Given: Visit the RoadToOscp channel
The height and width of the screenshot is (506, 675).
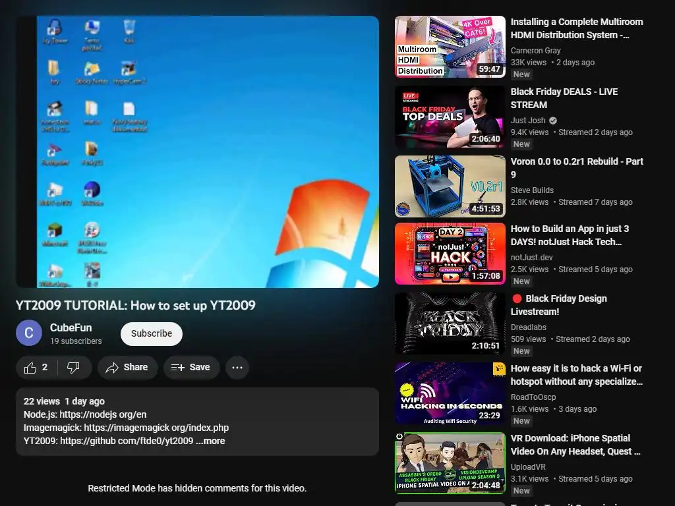Looking at the screenshot, I should (x=533, y=397).
